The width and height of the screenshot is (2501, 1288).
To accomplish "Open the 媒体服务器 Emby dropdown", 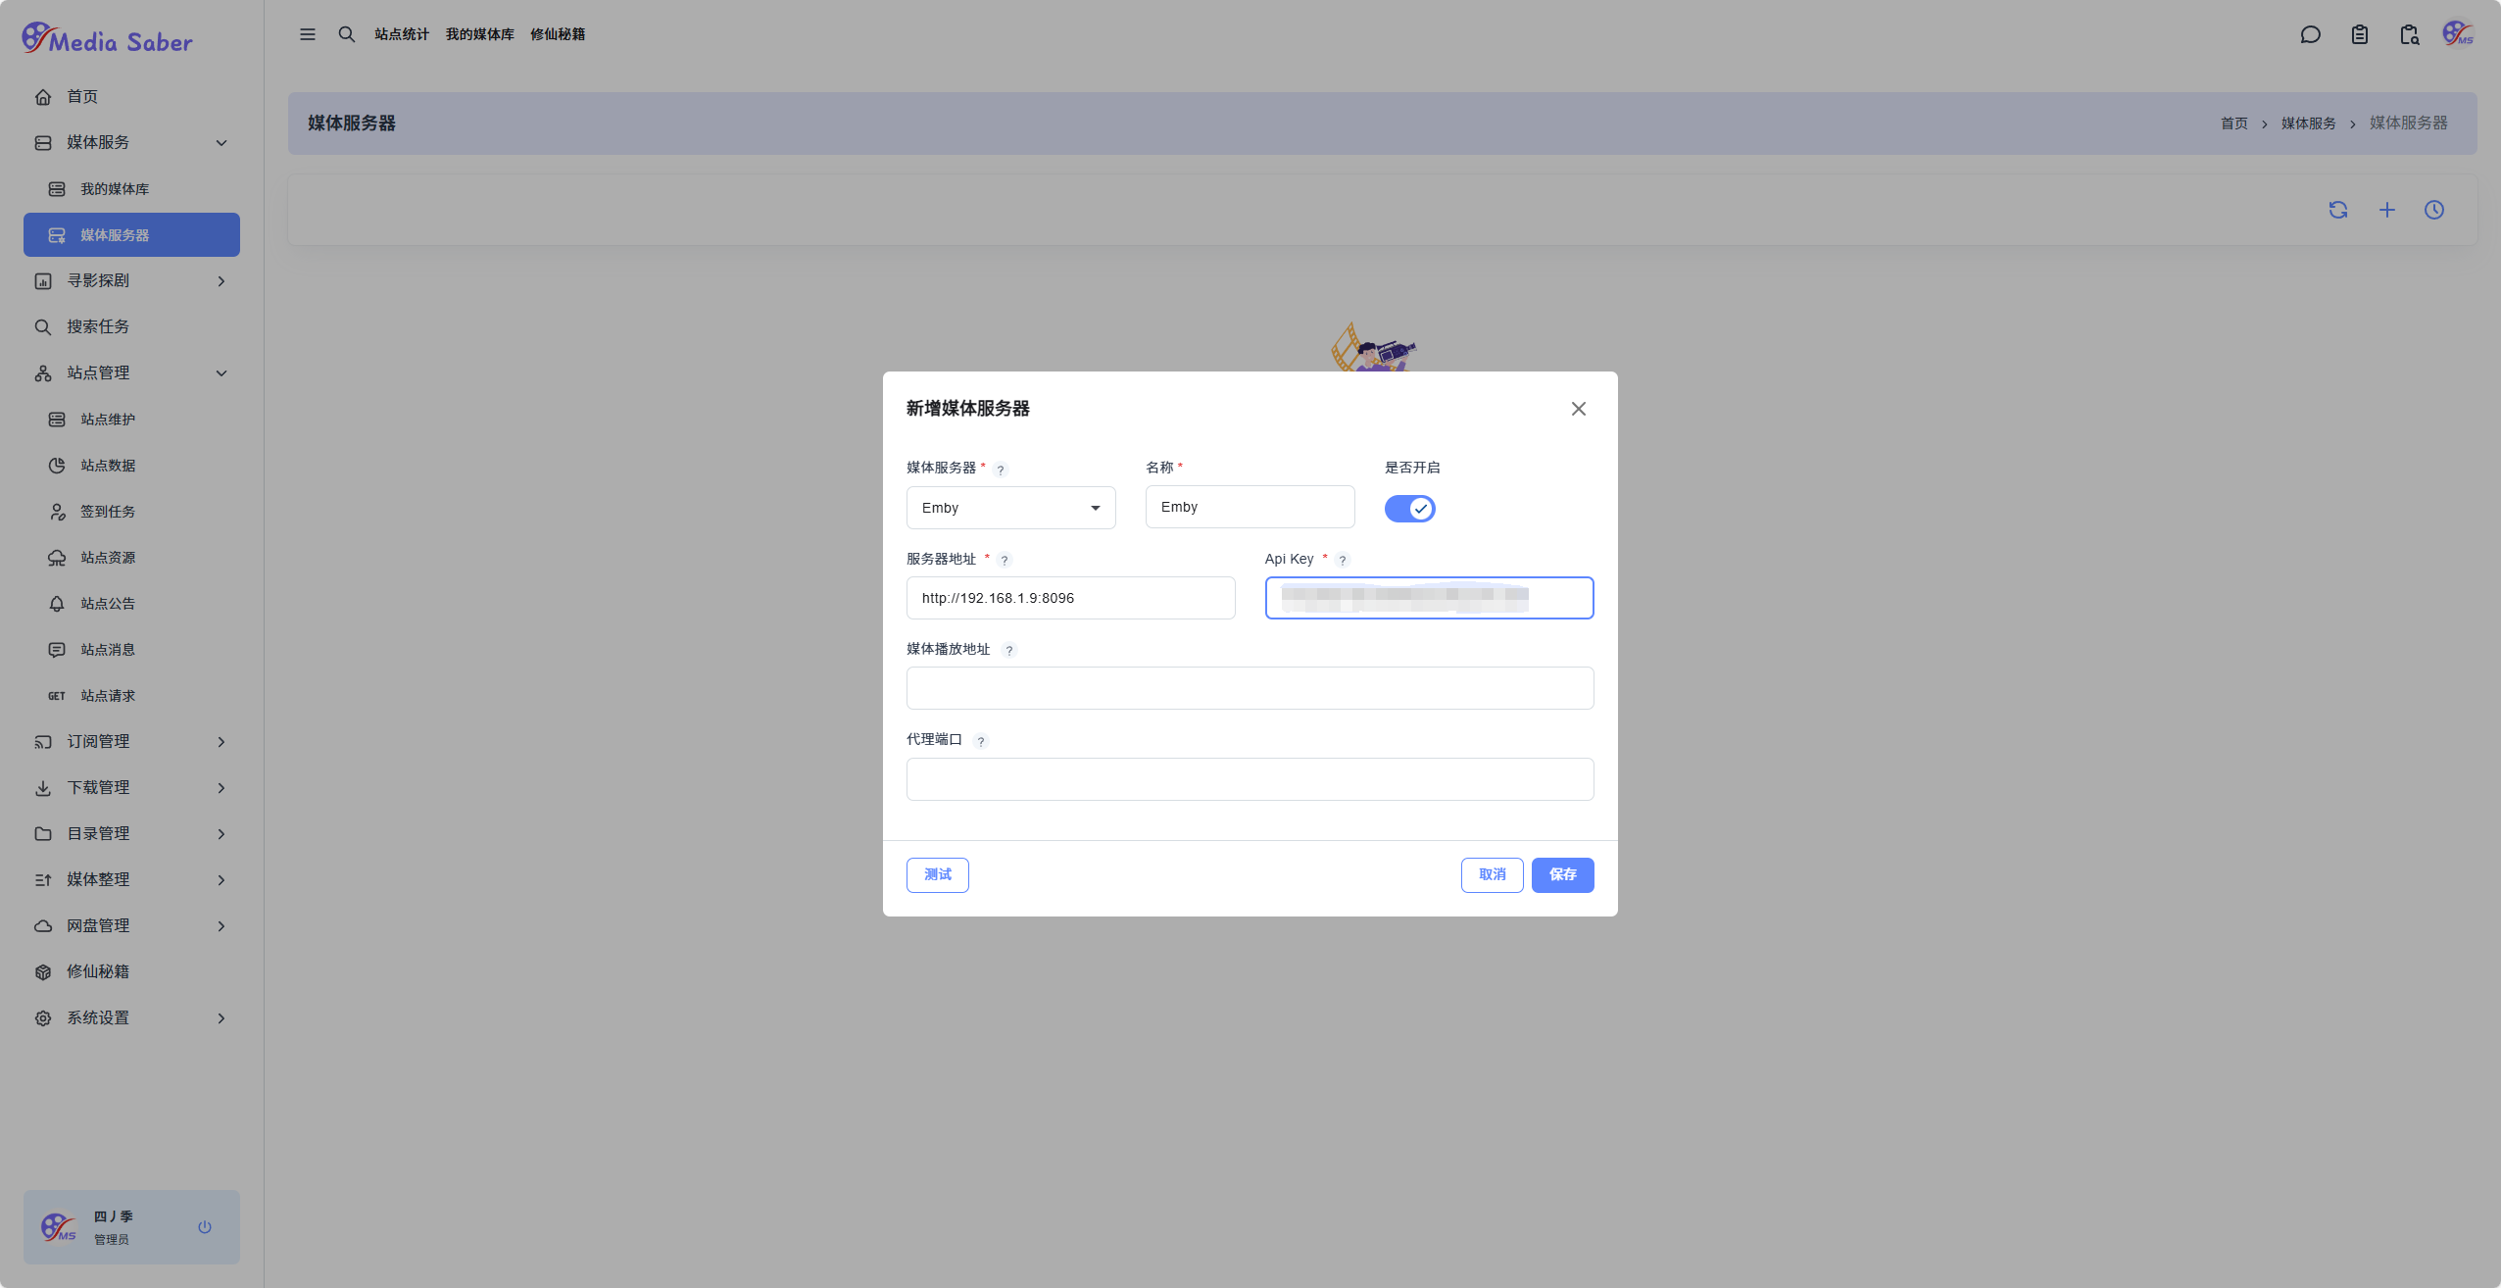I will click(x=1010, y=508).
